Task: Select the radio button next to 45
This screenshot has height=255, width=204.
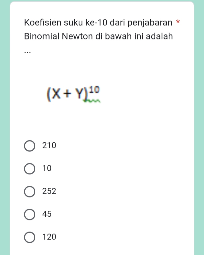Action: 29,214
